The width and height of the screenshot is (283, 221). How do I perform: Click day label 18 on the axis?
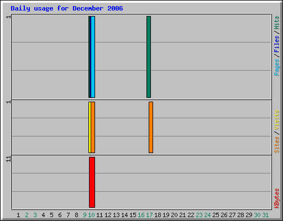point(158,215)
